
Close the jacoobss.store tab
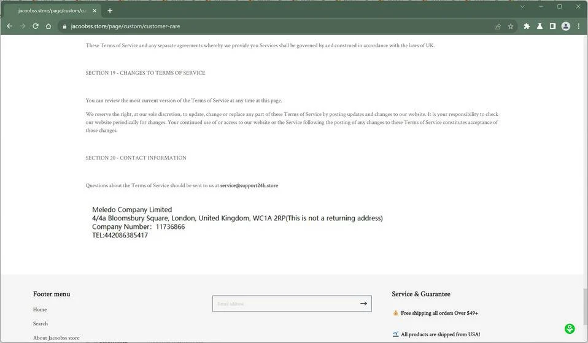(95, 11)
